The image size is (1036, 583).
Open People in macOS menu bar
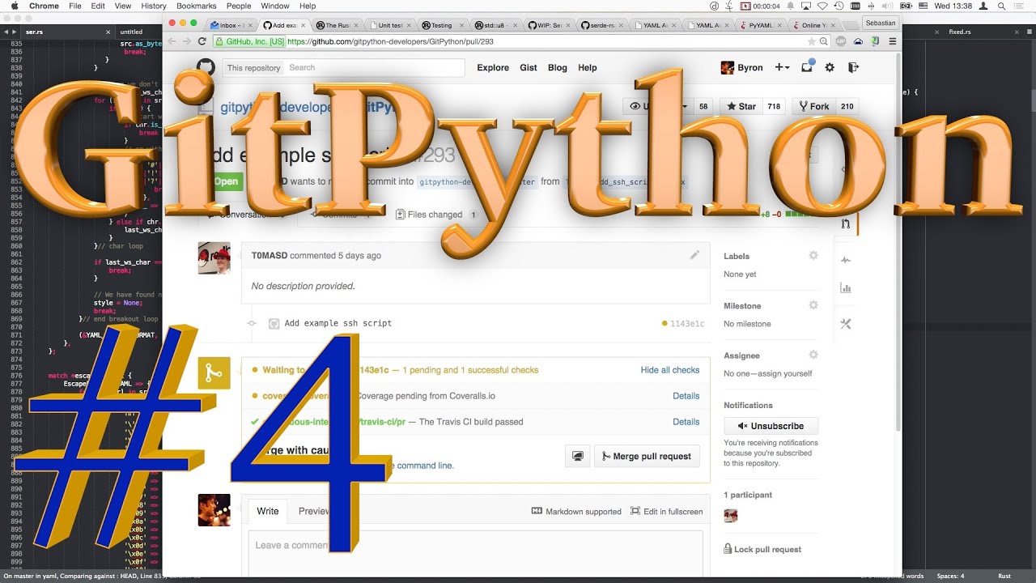[239, 6]
